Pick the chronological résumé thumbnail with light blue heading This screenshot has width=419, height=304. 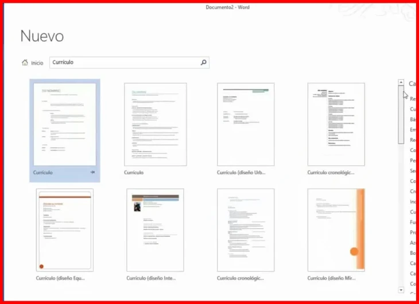pos(246,230)
